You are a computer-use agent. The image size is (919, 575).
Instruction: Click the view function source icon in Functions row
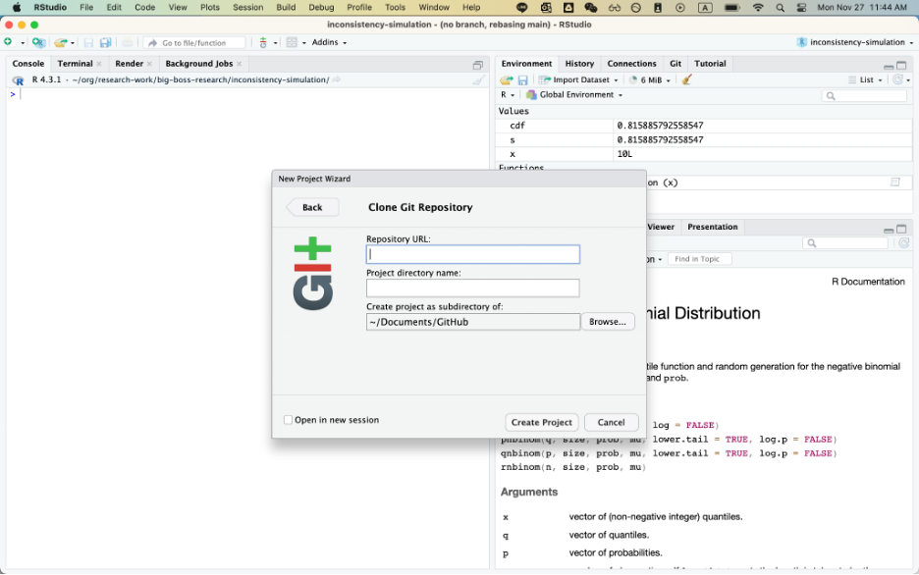point(895,183)
